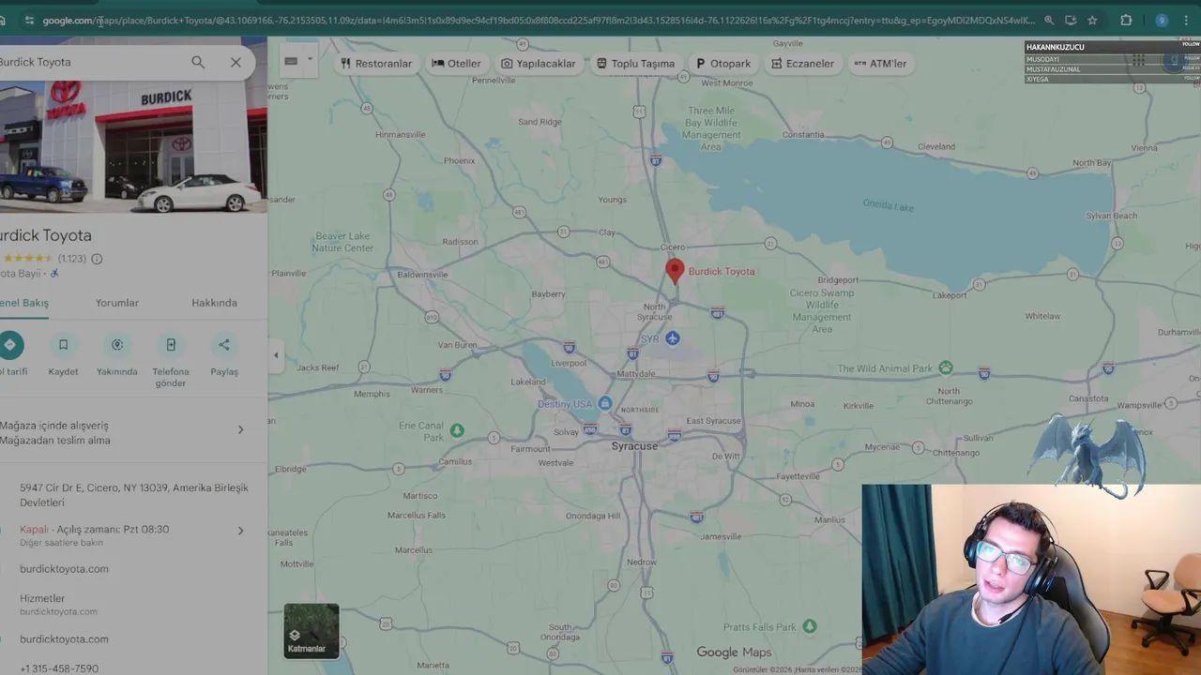Screen dimensions: 1201x675
Task: Click the Syracuse city label on the map
Action: [634, 446]
